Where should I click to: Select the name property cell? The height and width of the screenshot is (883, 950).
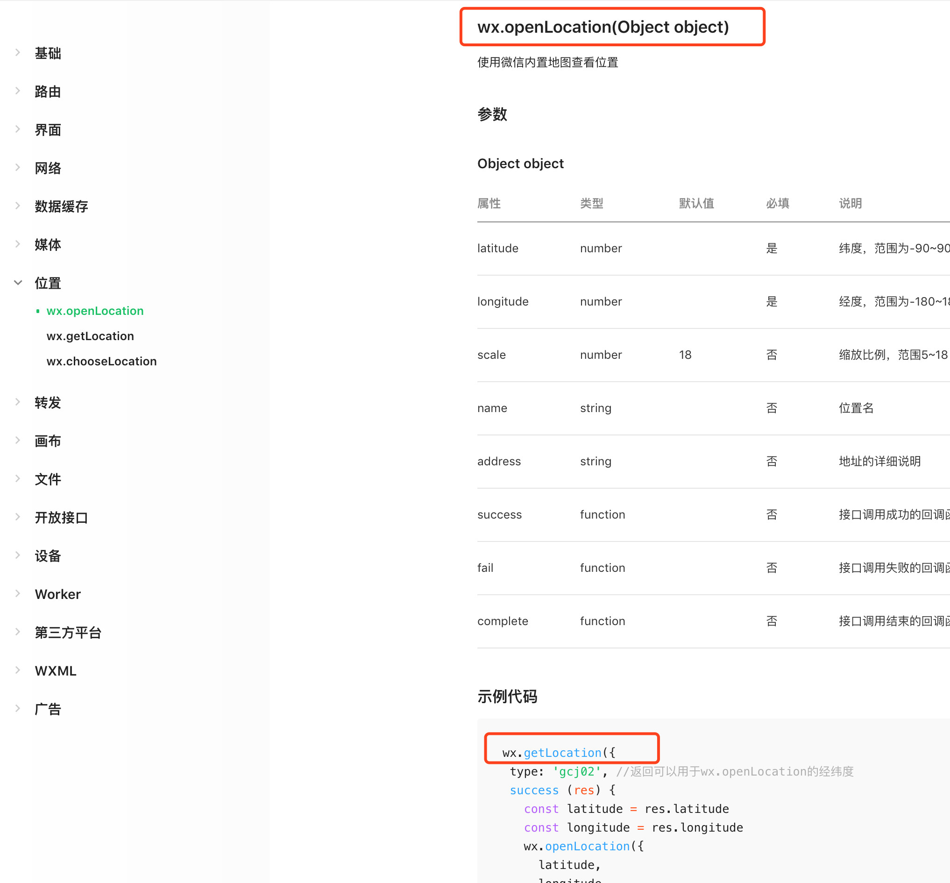pos(492,408)
